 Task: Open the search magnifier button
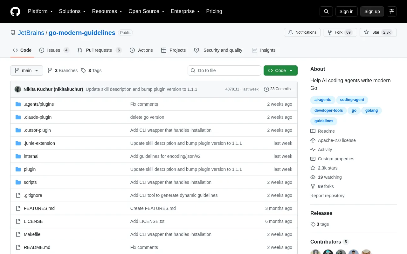click(x=326, y=11)
